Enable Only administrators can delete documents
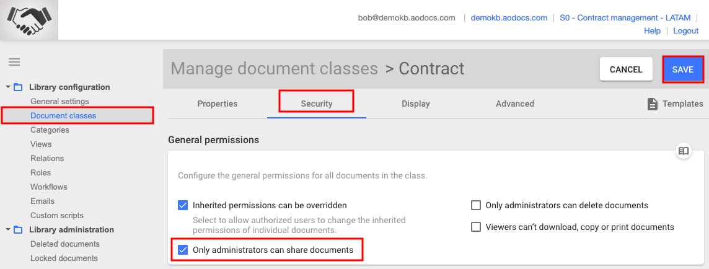 pos(476,205)
